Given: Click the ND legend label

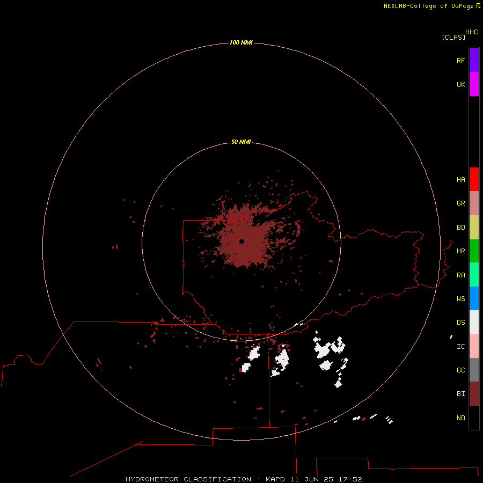Looking at the screenshot, I should 460,418.
